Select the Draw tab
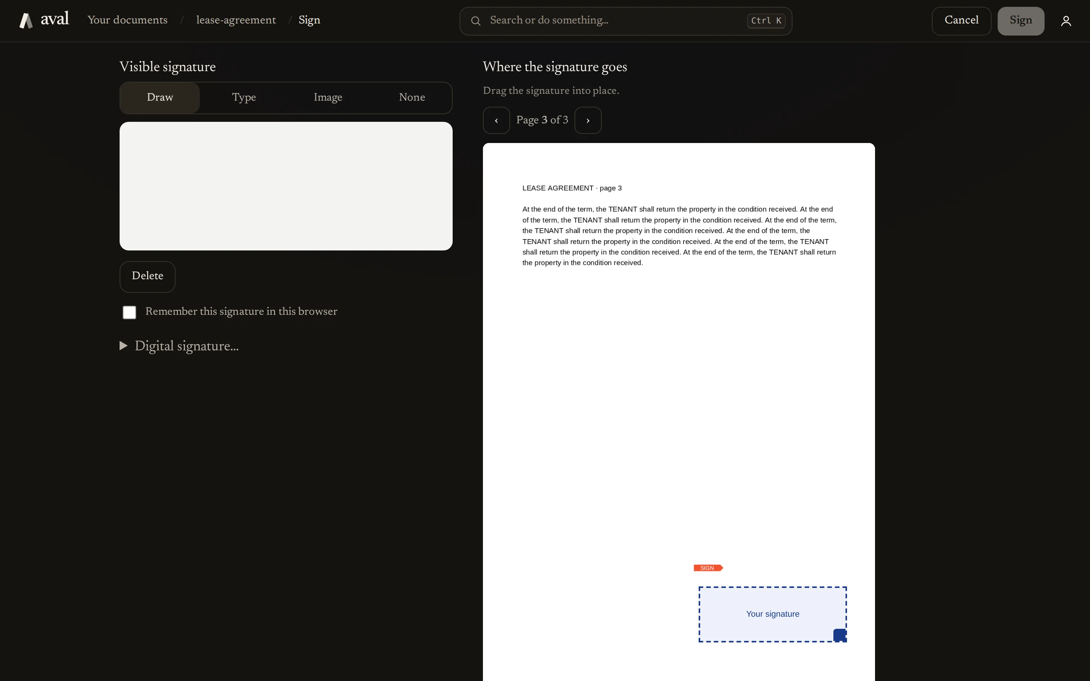Screen dimensions: 1090x681 coord(160,98)
